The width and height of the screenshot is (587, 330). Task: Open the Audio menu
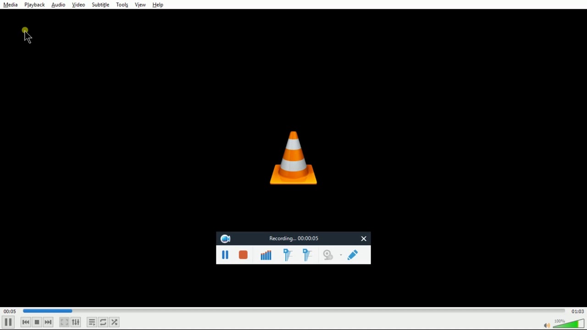point(58,5)
